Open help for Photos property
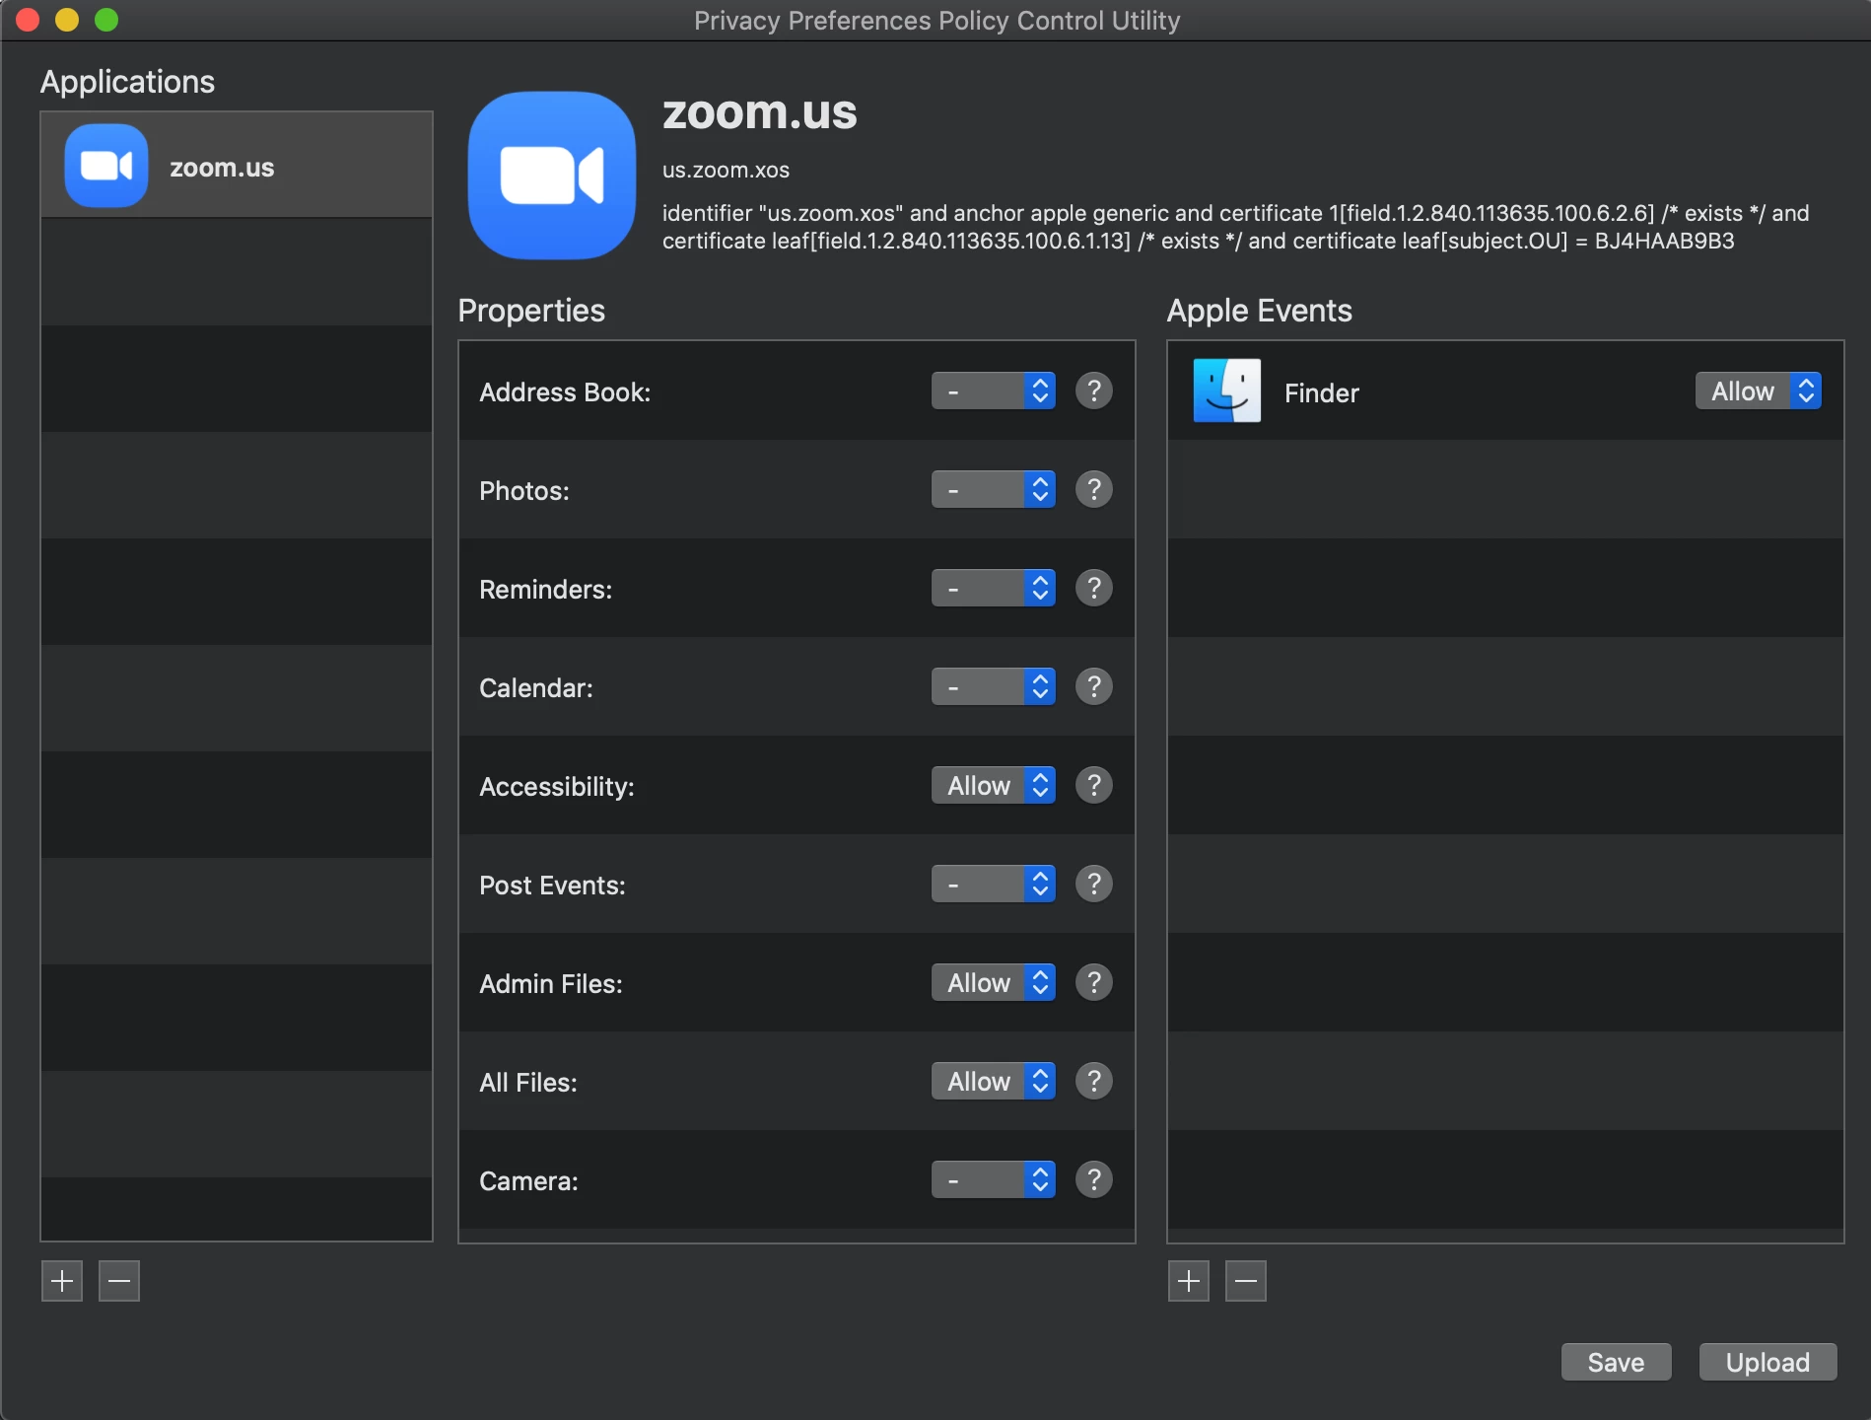This screenshot has height=1420, width=1871. pos(1093,490)
